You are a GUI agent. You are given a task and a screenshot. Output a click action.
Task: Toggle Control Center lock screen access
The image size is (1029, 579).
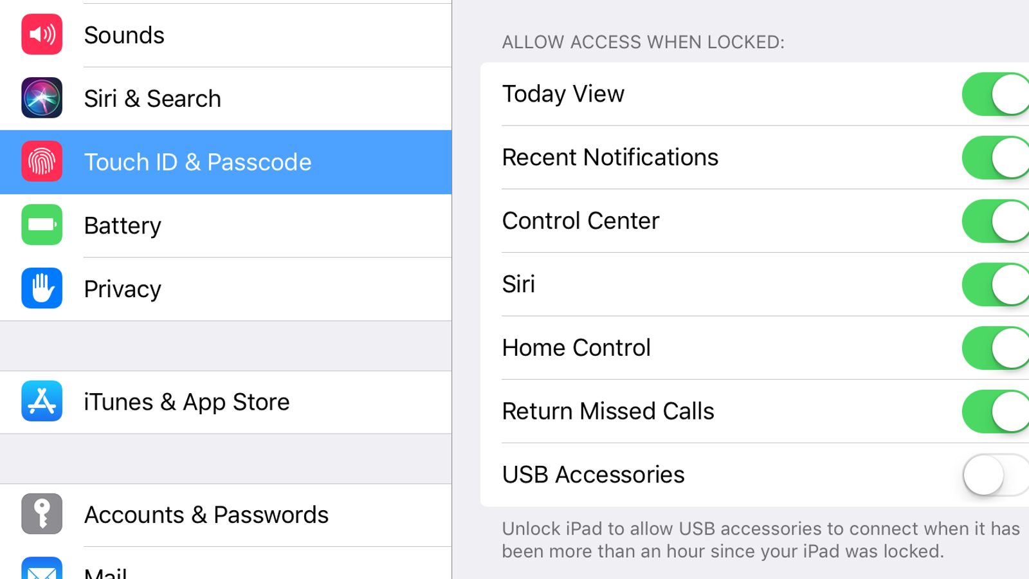coord(994,221)
